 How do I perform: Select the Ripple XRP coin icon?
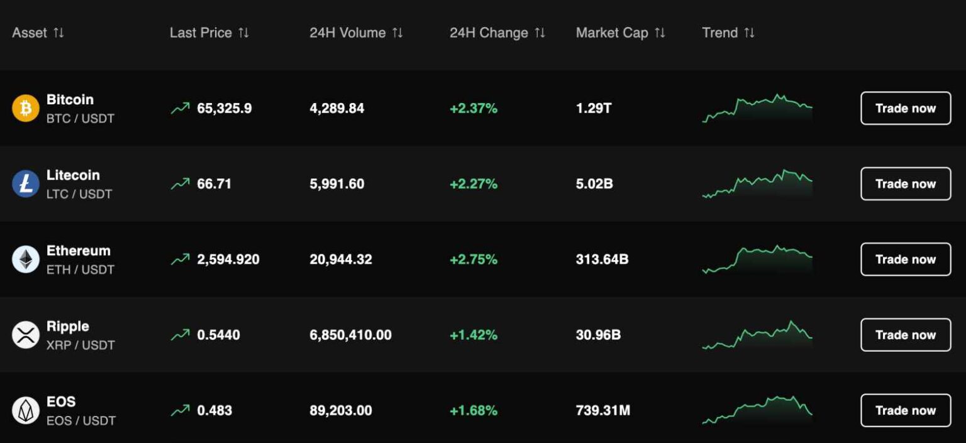(x=25, y=335)
